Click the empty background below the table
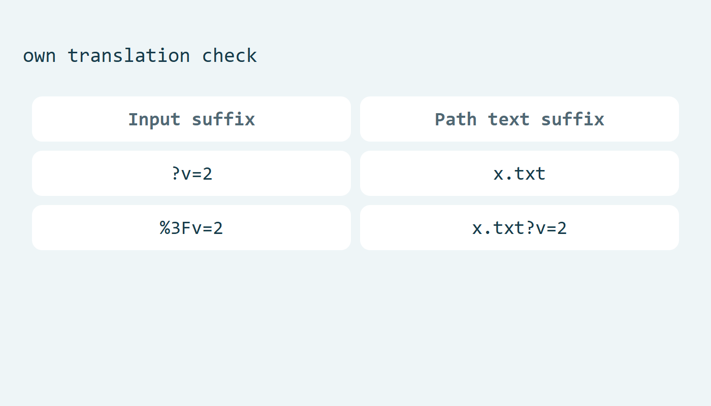 (x=355, y=330)
